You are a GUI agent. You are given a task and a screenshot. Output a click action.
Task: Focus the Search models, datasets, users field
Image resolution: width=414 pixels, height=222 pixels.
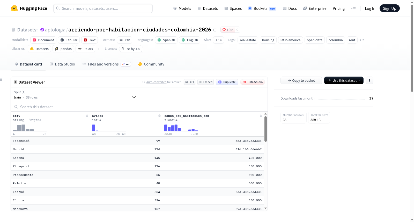click(x=103, y=8)
